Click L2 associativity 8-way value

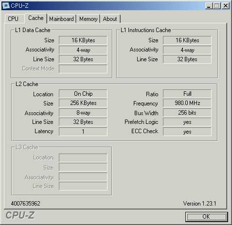pos(83,113)
